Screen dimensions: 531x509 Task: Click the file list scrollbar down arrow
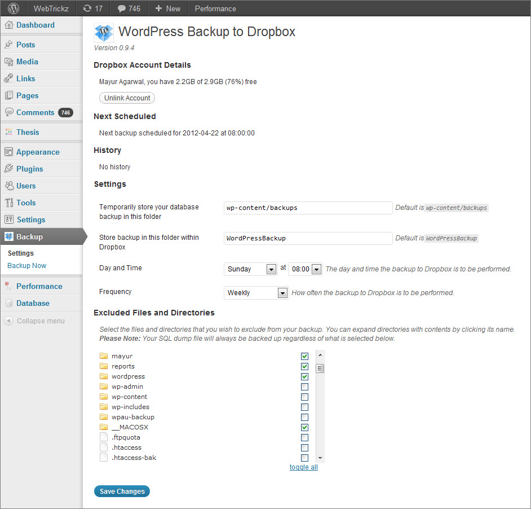click(320, 458)
